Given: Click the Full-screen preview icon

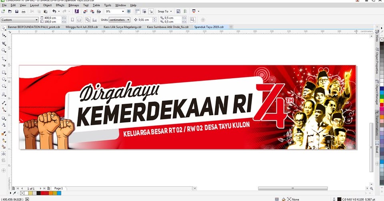Looking at the screenshot, I should click(x=128, y=11).
